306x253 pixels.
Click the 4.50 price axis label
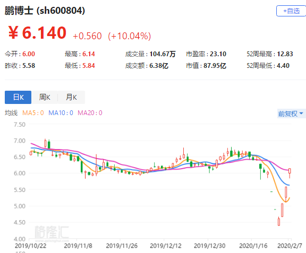pos(20,222)
